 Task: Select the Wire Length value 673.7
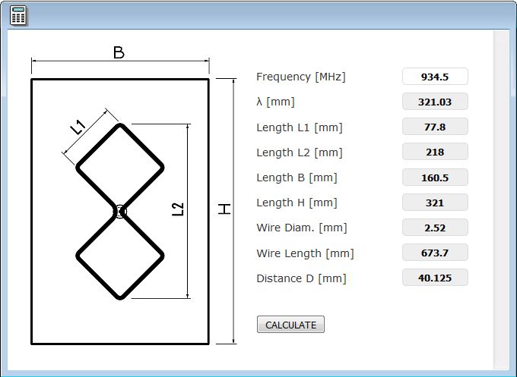coord(435,253)
